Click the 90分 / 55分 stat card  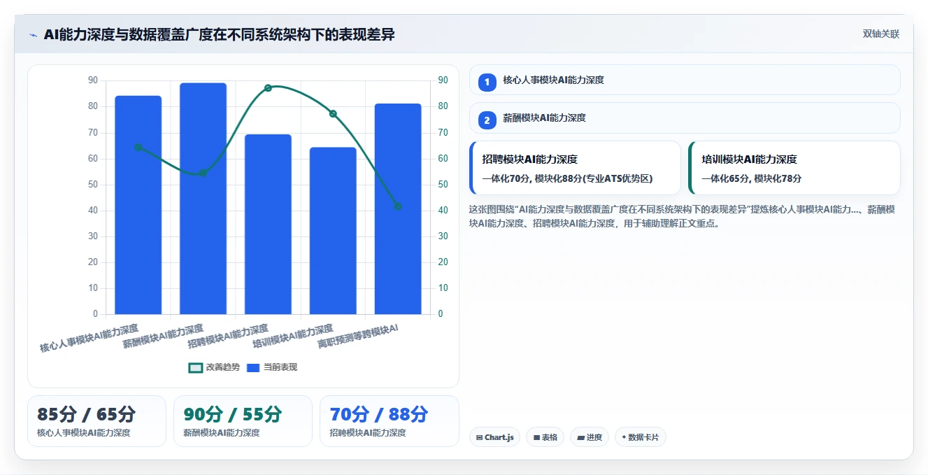[243, 421]
